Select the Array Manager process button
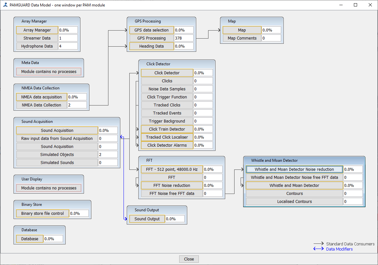Viewport: 378px width, 265px height. pos(37,30)
